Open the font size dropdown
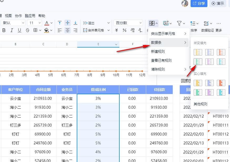230x162 pixels. click(x=35, y=23)
